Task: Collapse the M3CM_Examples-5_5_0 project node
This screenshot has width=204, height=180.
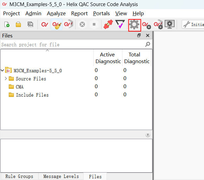Action: 2,71
